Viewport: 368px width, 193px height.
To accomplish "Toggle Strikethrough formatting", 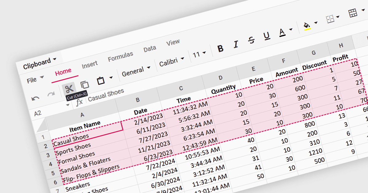I will [x=251, y=40].
